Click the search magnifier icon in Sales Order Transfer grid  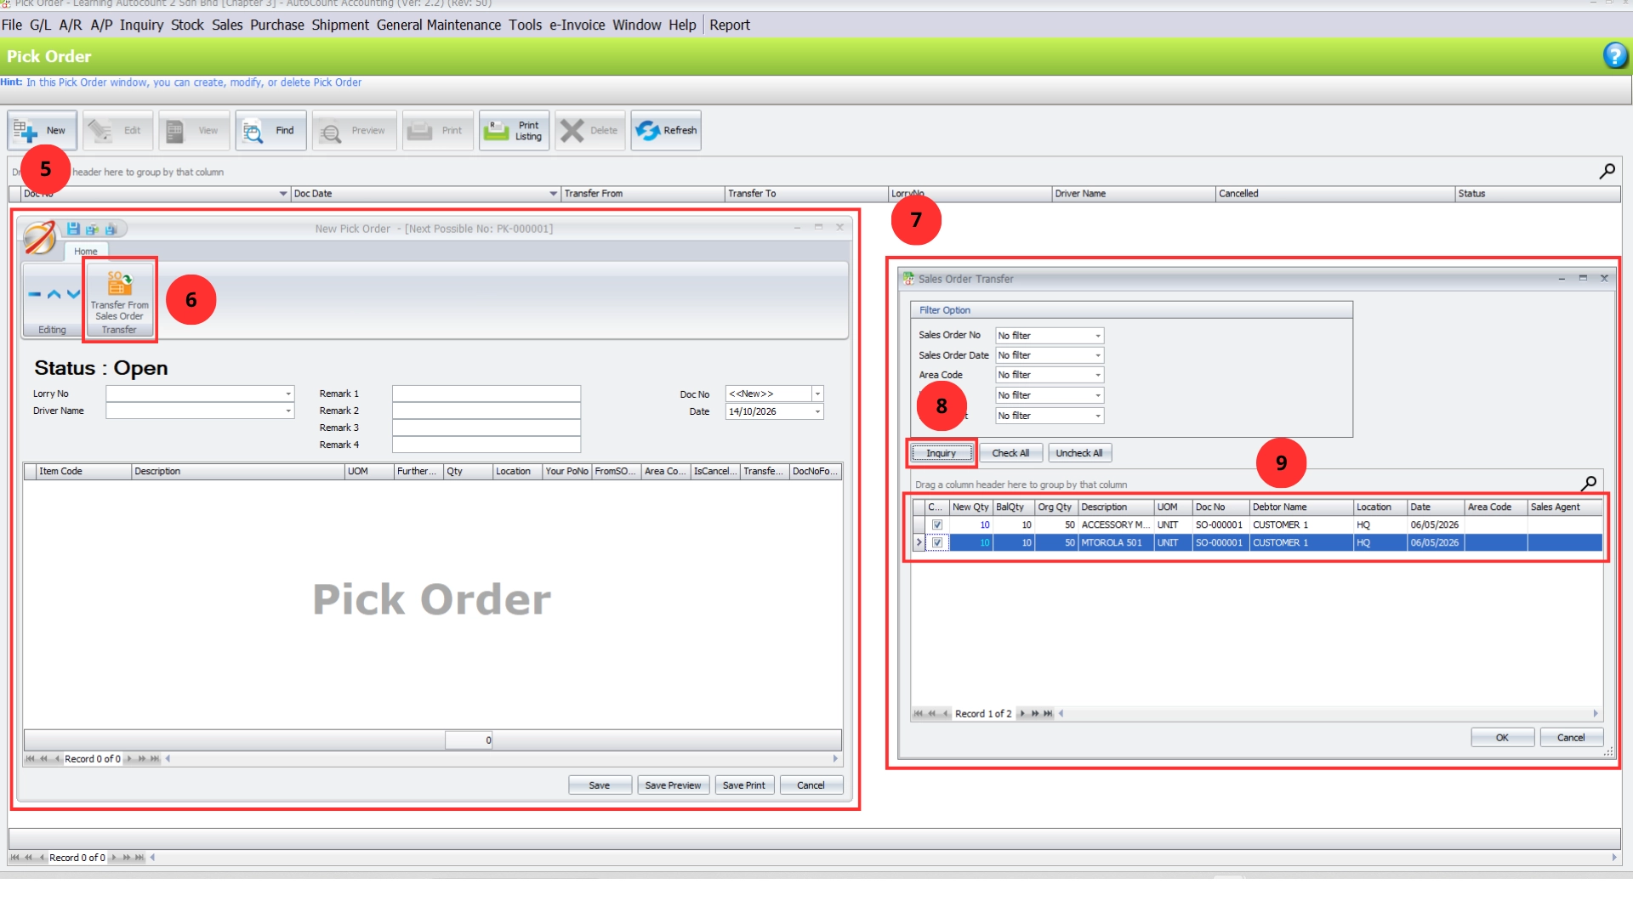1588,484
